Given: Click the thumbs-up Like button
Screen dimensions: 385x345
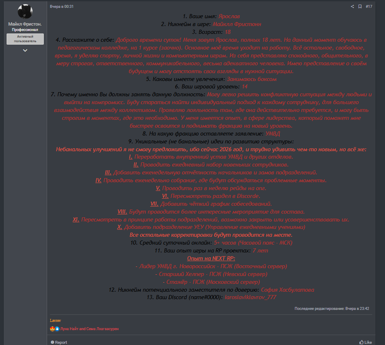Looking at the screenshot, I should point(366,342).
